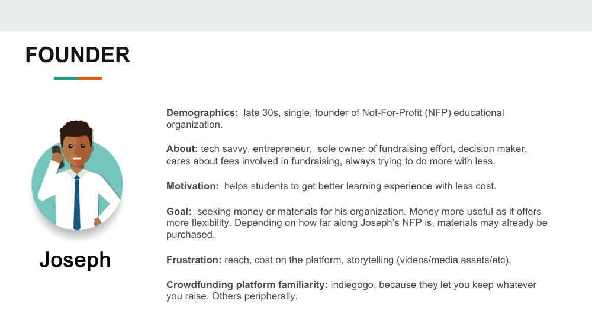
Task: Click the gray header bar at top
Action: [296, 15]
